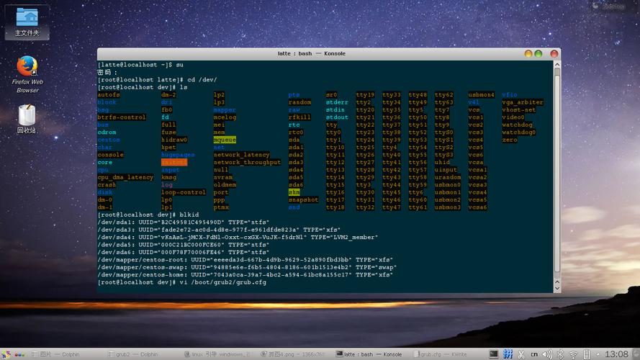Click the 'vi /boot/grub2/grub.cfg' command prompt
The height and width of the screenshot is (360, 640).
[182, 282]
